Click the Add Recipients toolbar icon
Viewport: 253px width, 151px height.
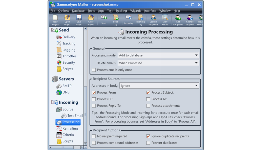point(178,20)
